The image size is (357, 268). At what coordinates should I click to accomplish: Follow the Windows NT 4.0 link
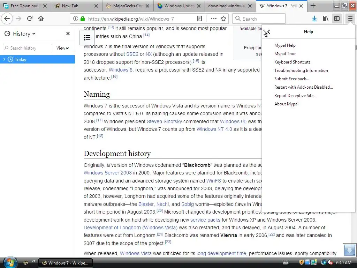pyautogui.click(x=214, y=129)
